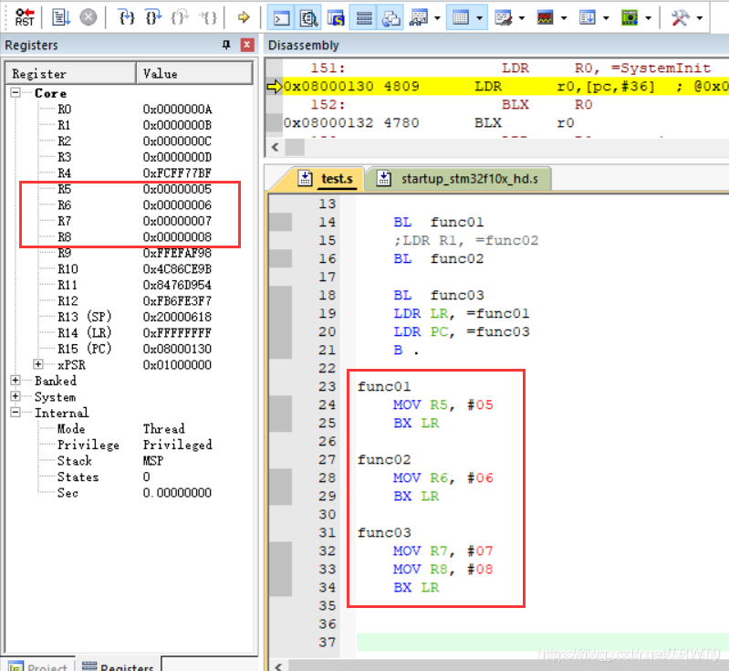Run to cursor line
Screen dimensions: 729x671
207,17
